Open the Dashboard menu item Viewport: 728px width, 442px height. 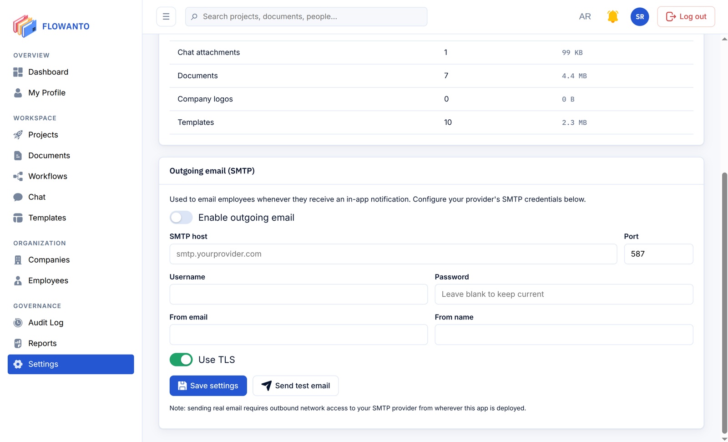point(71,72)
